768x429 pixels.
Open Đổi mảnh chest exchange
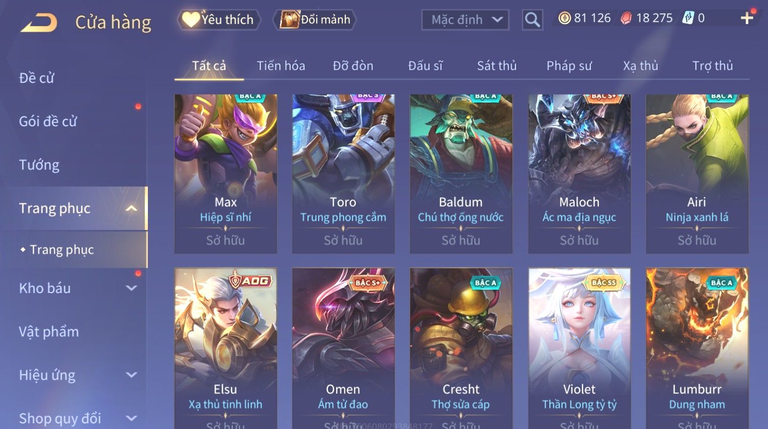(315, 20)
